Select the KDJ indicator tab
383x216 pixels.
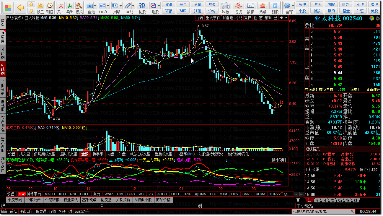coord(62,194)
